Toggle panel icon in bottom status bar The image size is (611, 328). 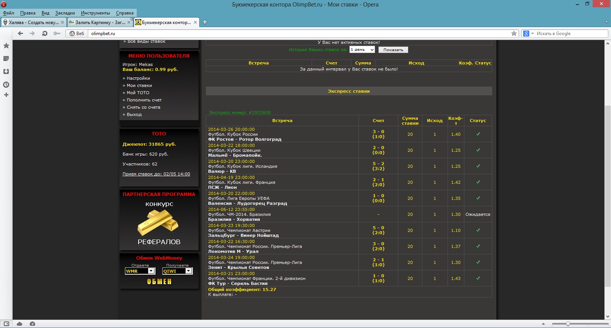click(6, 324)
